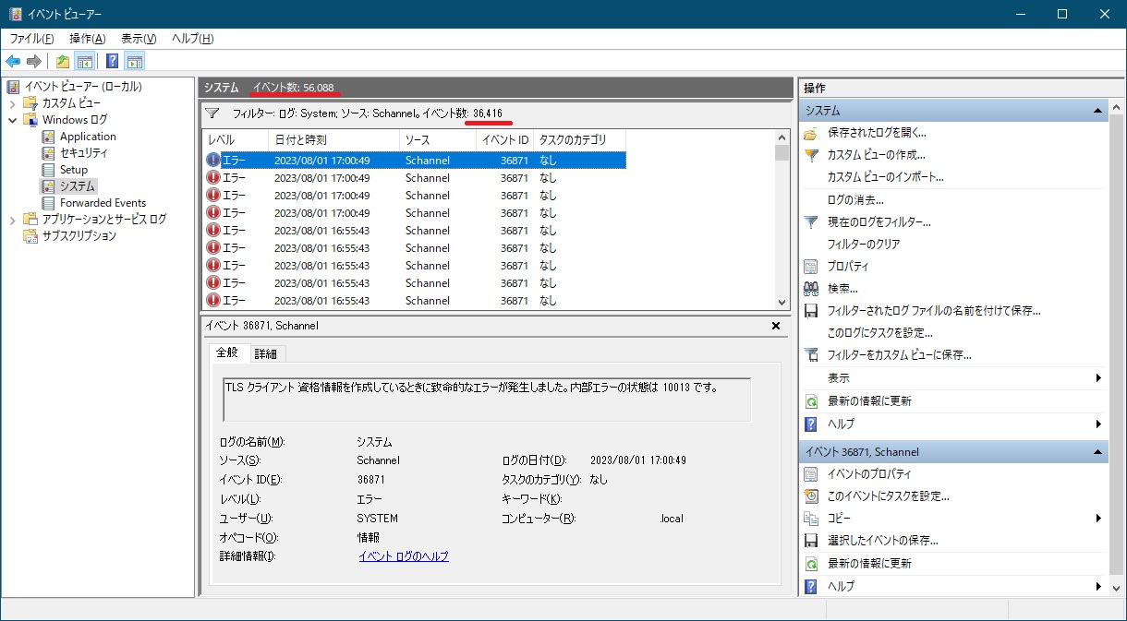Open the イベント ログのヘルプ link
Image resolution: width=1127 pixels, height=621 pixels.
(404, 556)
